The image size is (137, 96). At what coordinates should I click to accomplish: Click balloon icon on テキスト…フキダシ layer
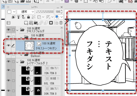pos(39,43)
